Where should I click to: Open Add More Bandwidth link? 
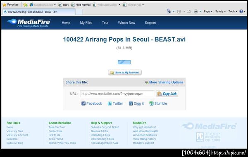click(145, 131)
